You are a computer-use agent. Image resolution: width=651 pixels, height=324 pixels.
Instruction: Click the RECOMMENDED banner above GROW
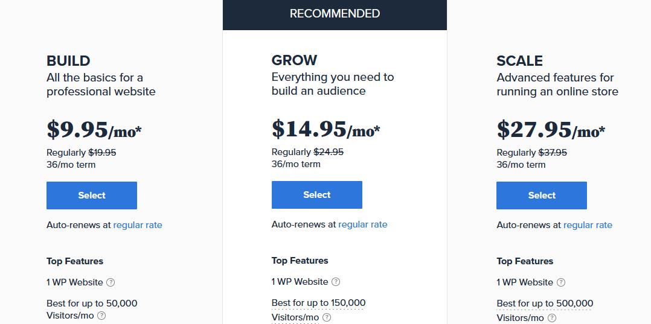click(335, 14)
